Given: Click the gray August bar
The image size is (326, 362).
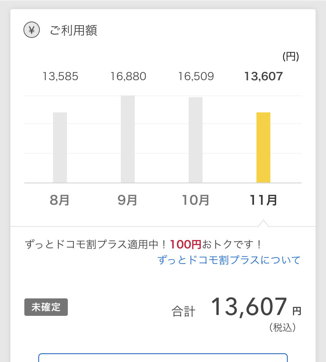Looking at the screenshot, I should click(x=60, y=148).
